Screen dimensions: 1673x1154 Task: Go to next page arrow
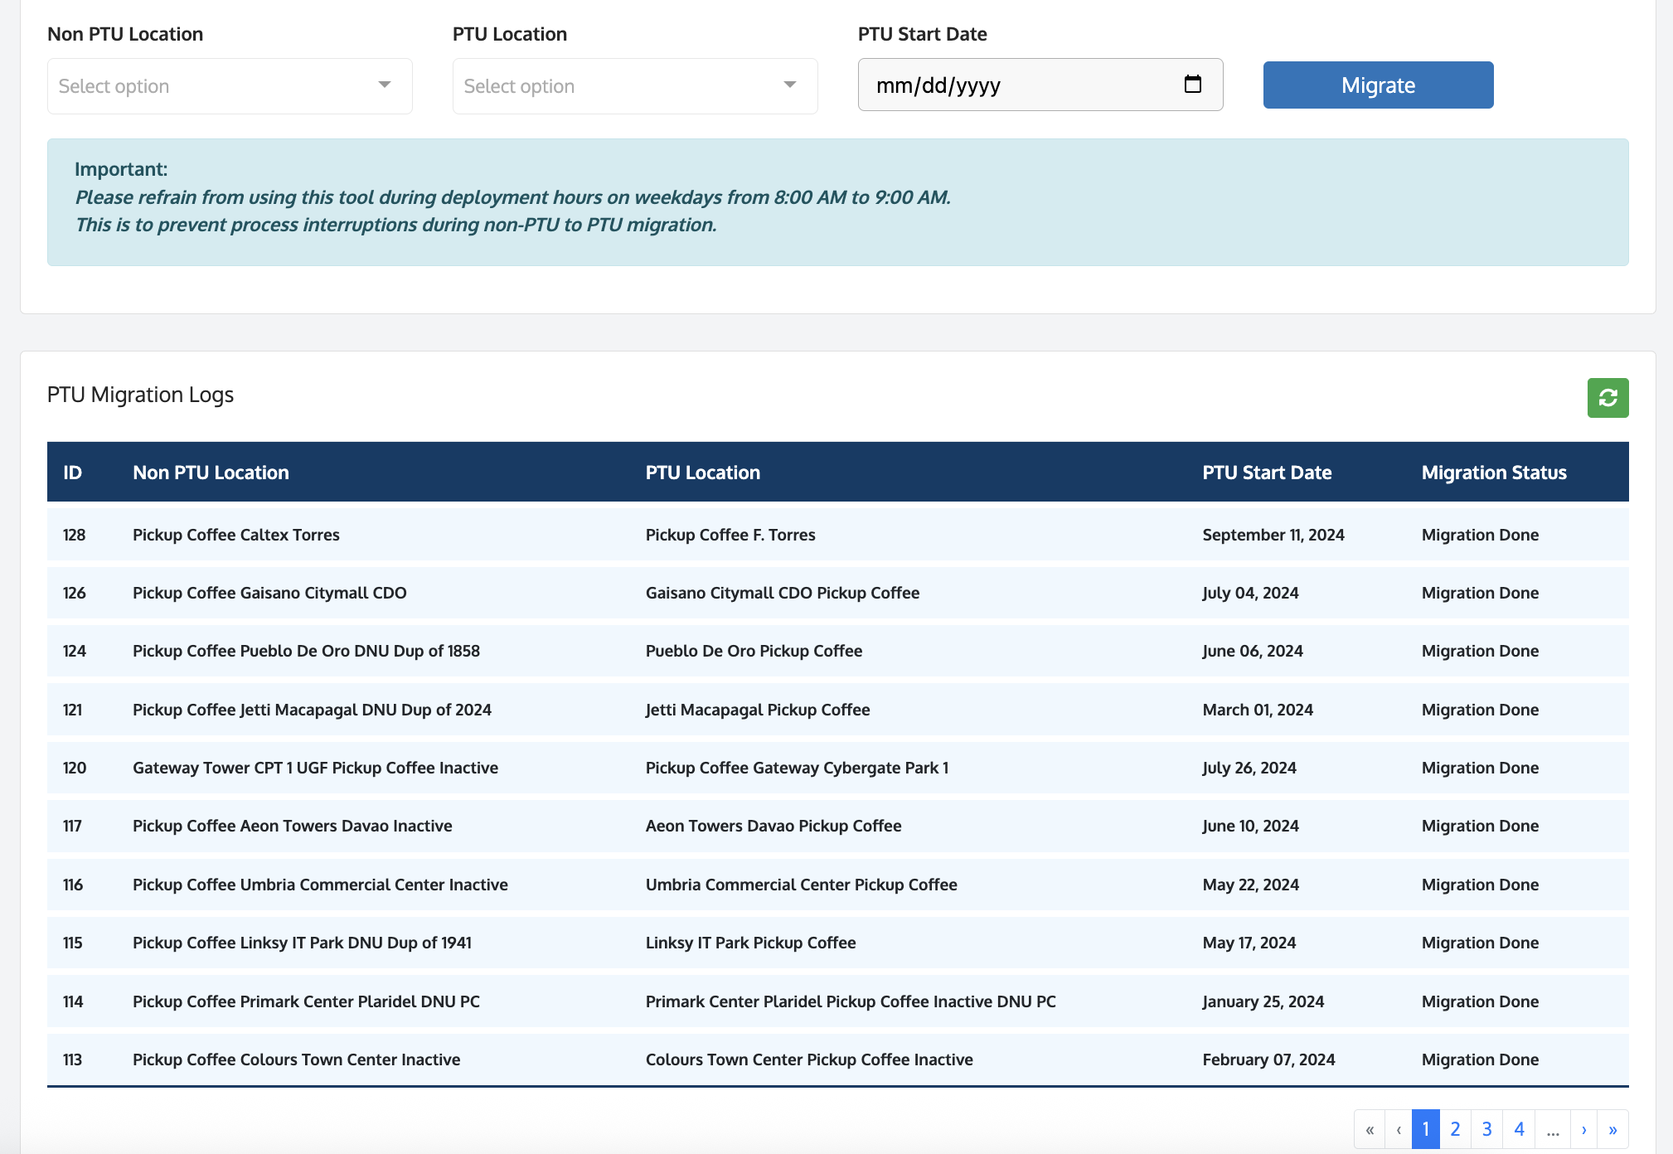click(x=1583, y=1129)
